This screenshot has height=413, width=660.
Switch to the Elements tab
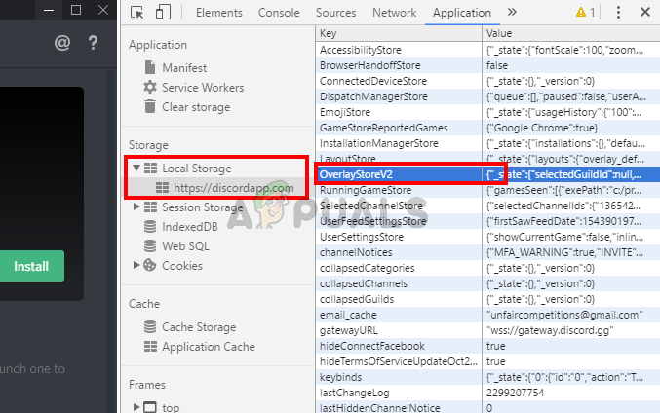tap(219, 13)
